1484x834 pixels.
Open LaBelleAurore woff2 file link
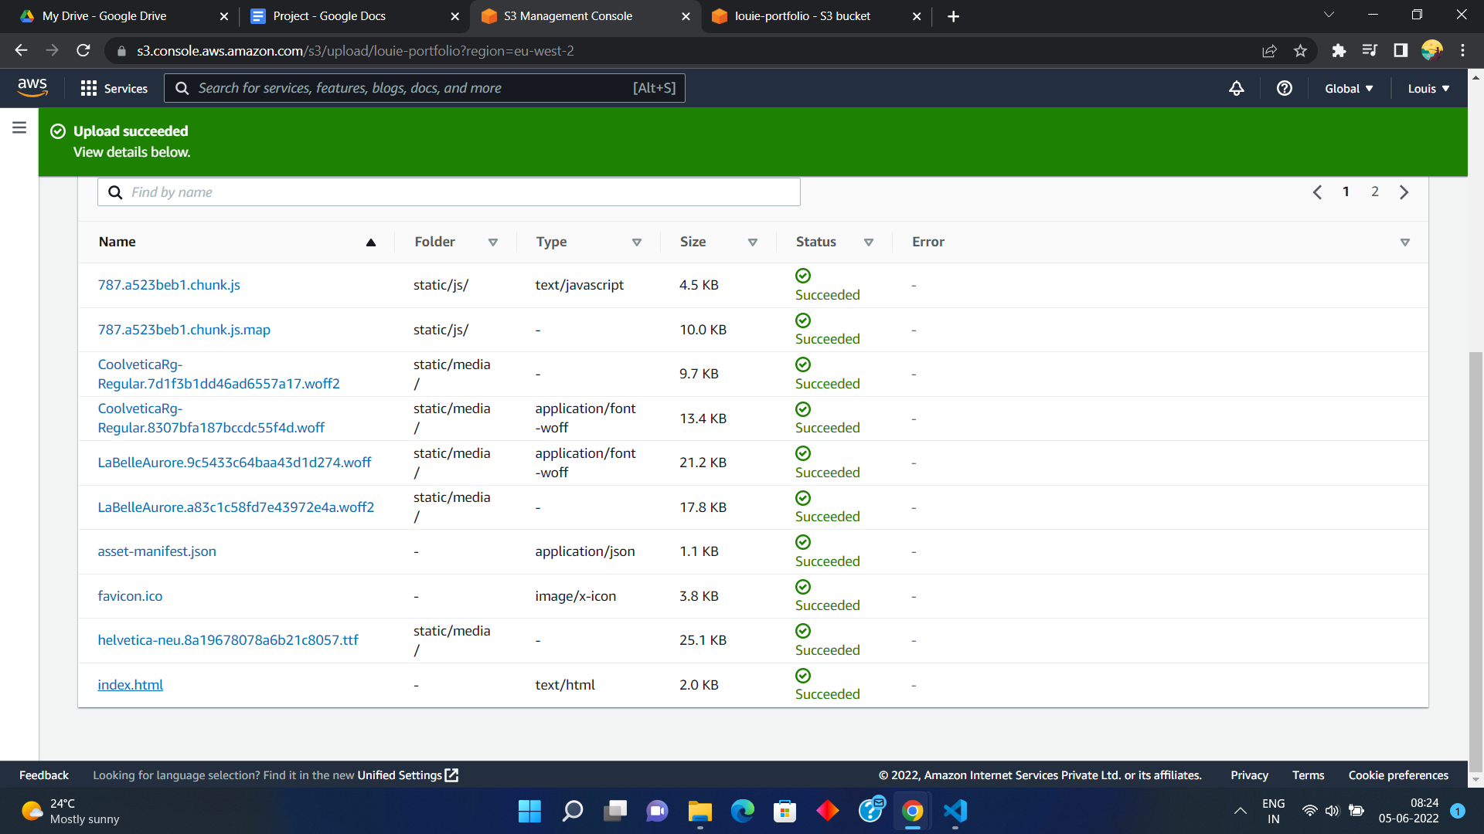tap(236, 507)
